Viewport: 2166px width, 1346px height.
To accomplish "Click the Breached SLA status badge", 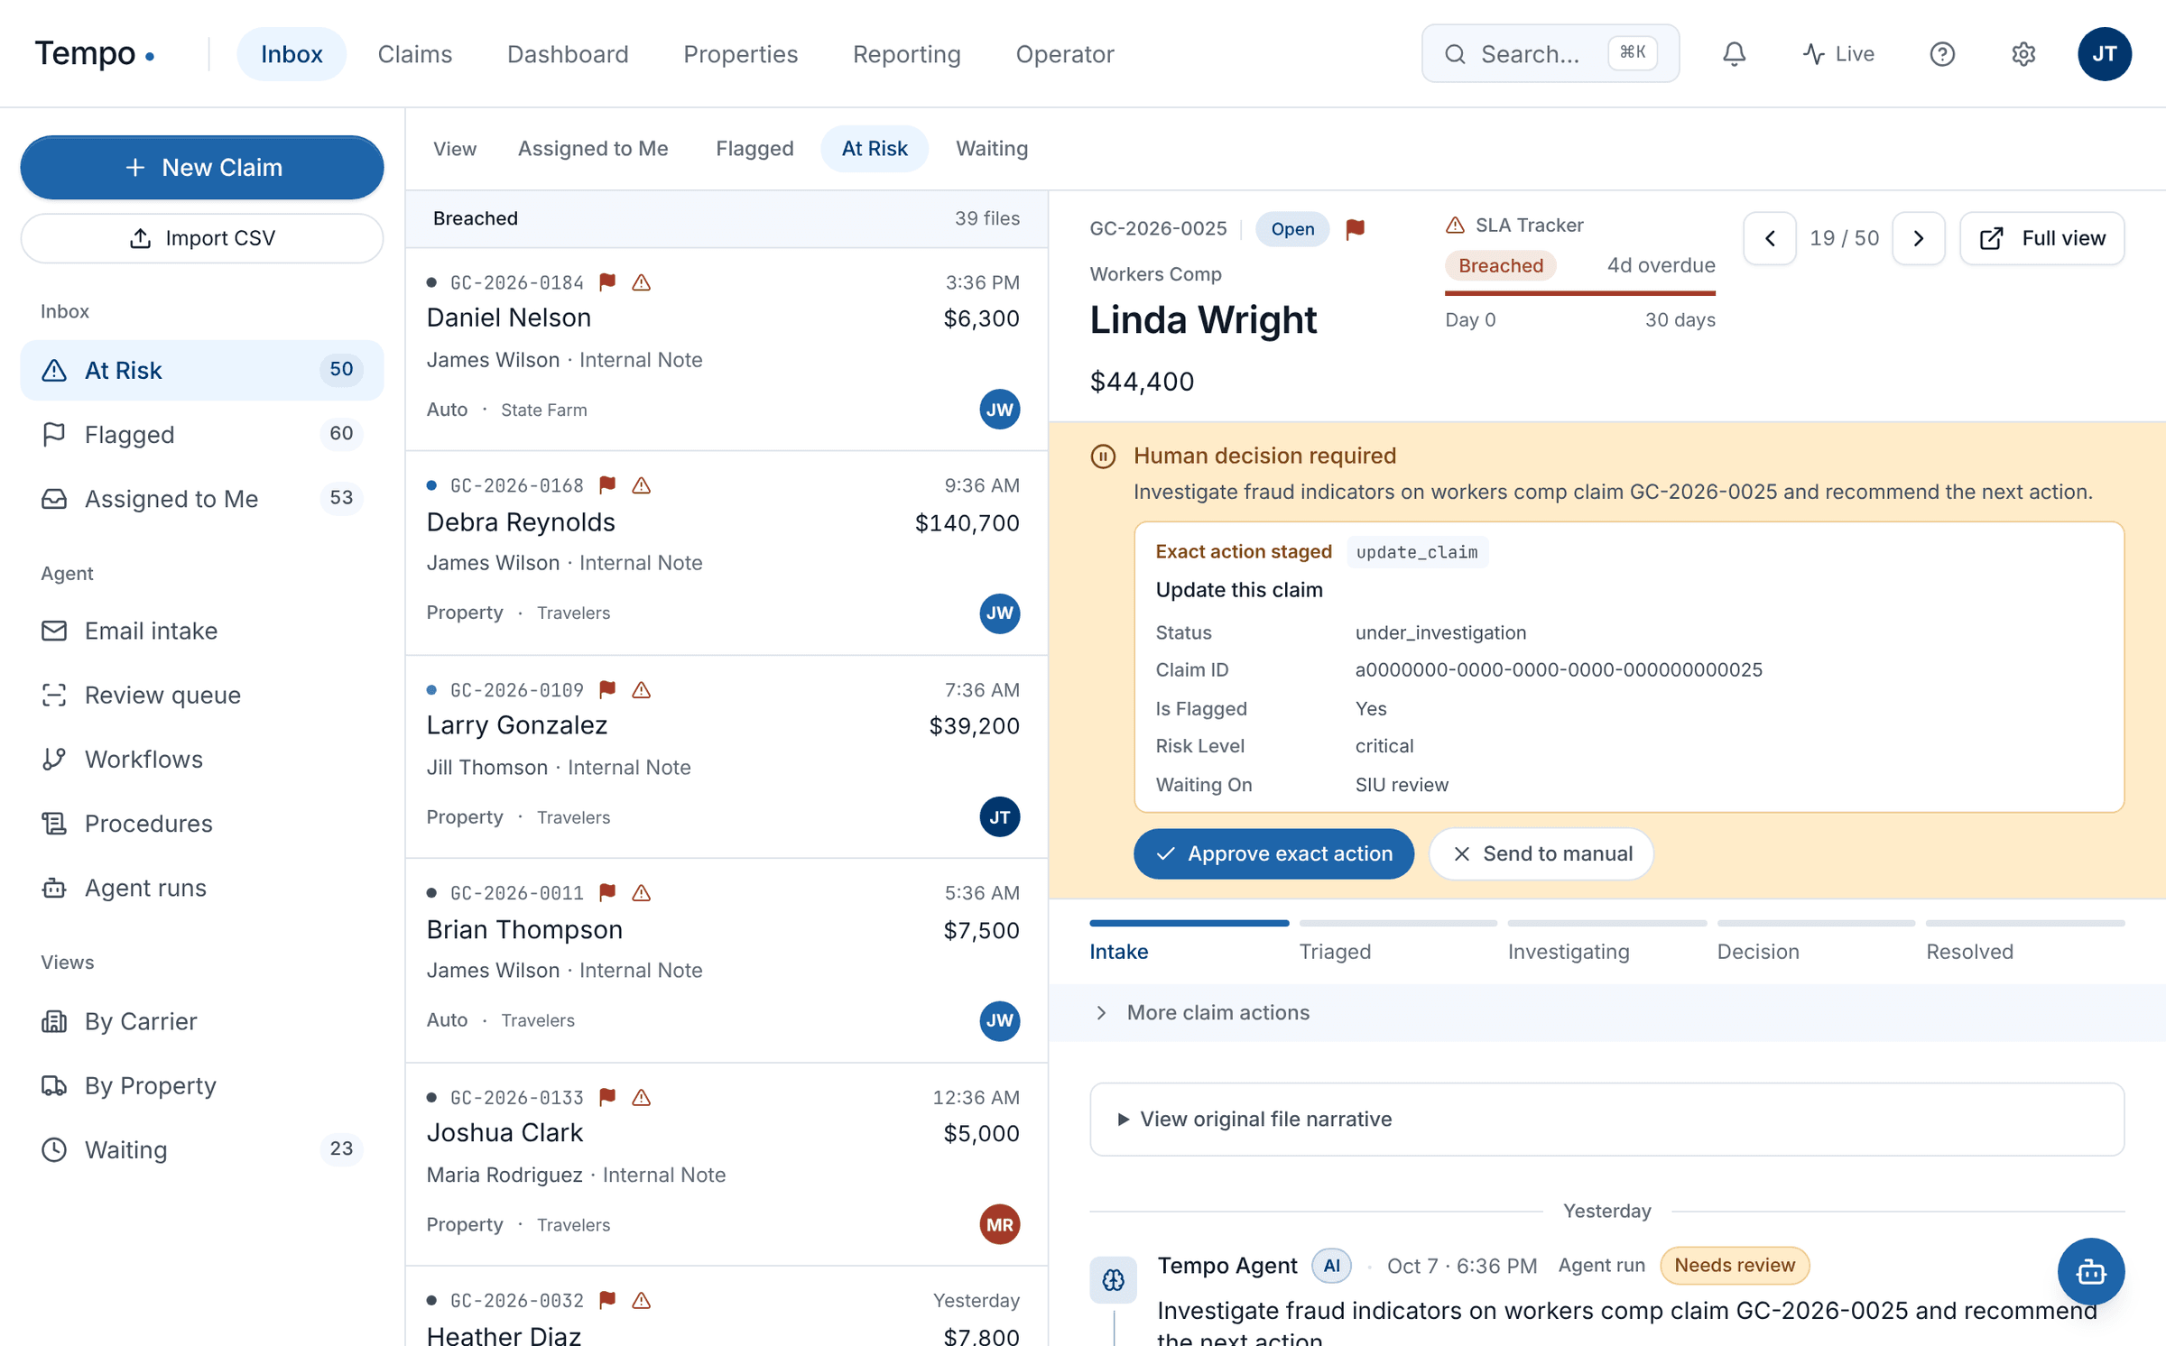I will (x=1500, y=265).
